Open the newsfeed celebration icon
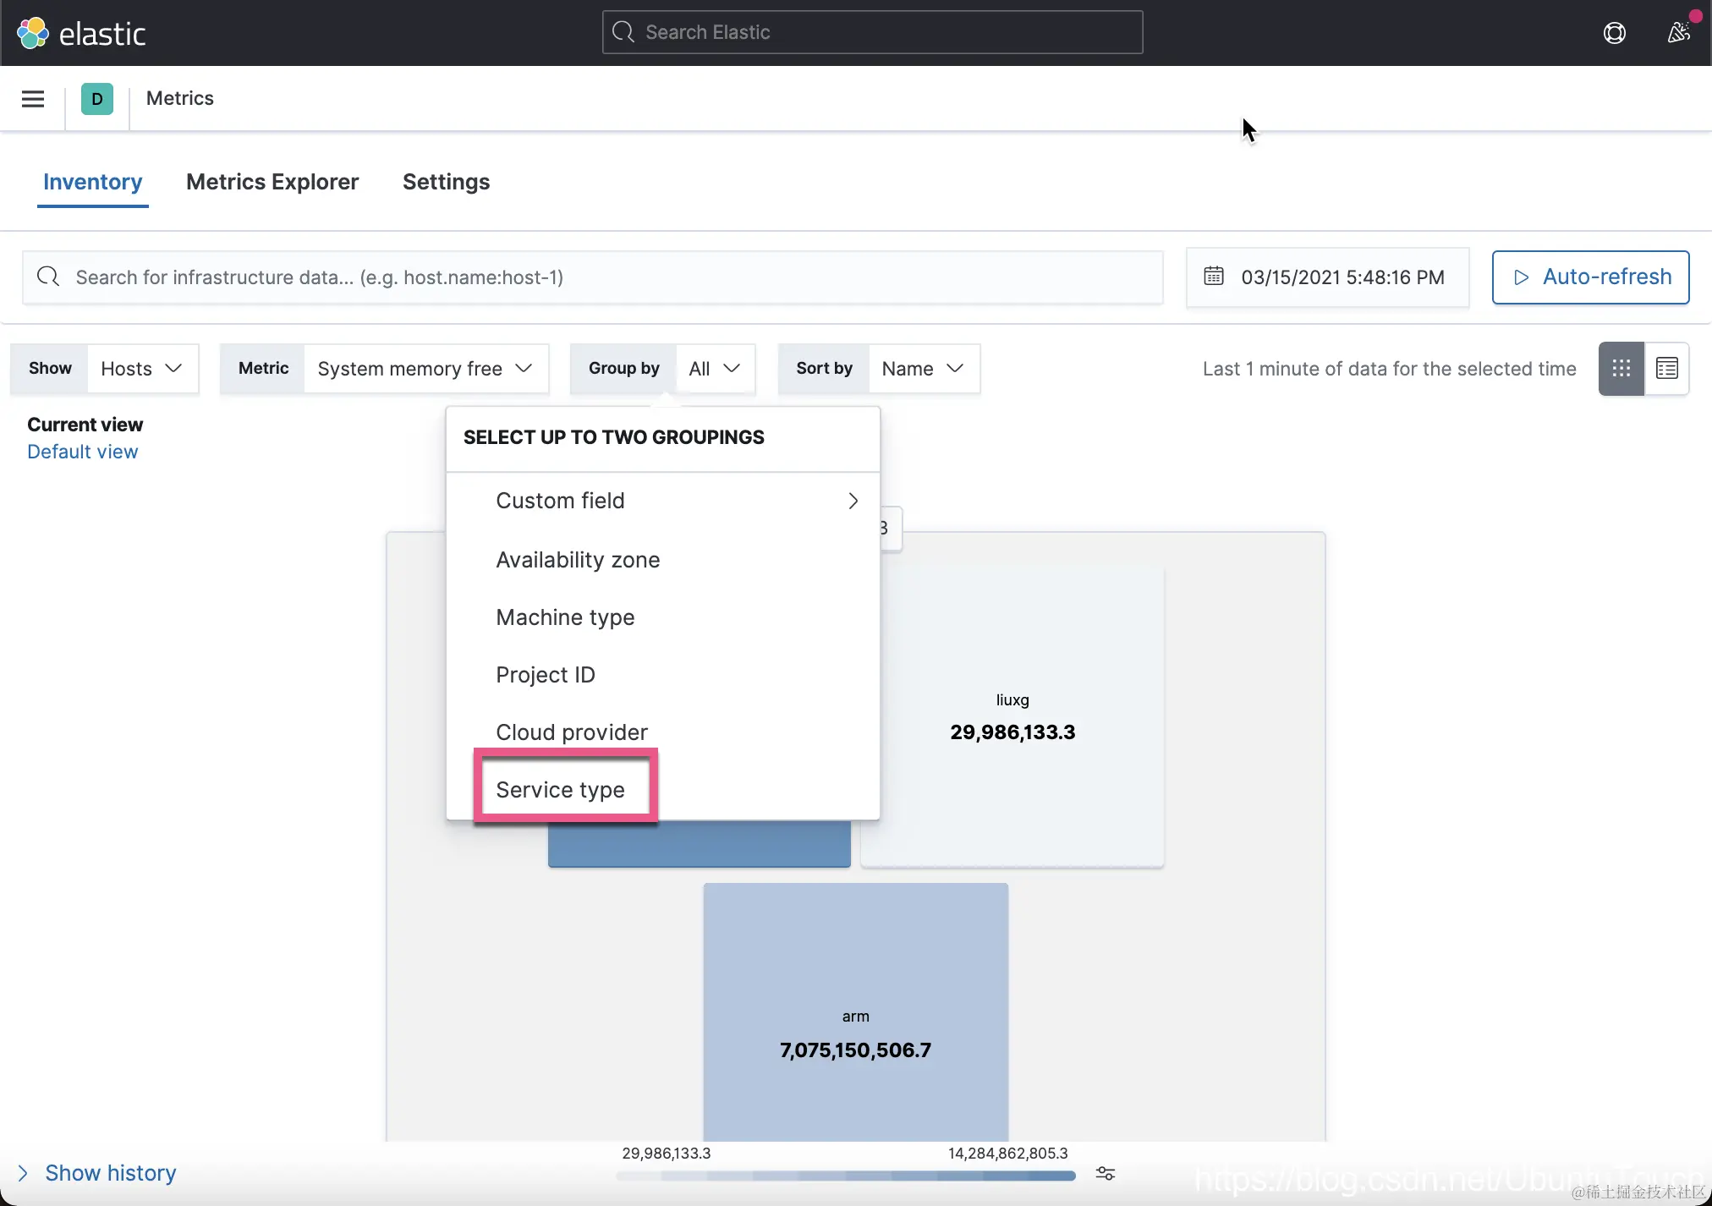The image size is (1712, 1206). (1678, 32)
